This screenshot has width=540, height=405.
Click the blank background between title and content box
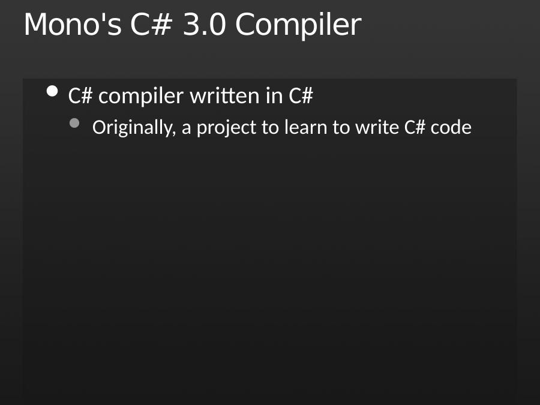[269, 59]
